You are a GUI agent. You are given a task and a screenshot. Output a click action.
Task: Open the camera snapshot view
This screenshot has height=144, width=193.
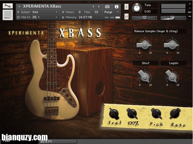coord(107,6)
